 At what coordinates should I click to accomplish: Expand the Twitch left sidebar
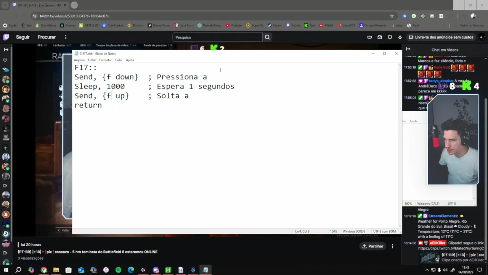[x=6, y=50]
